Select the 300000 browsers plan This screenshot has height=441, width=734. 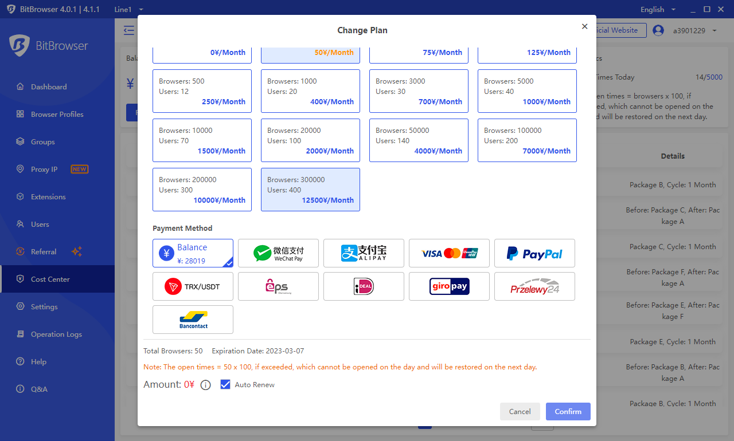(x=310, y=190)
